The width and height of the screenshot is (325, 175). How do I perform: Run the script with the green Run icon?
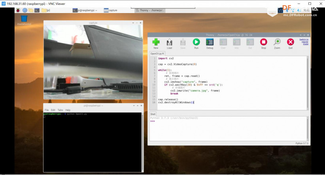point(196,42)
